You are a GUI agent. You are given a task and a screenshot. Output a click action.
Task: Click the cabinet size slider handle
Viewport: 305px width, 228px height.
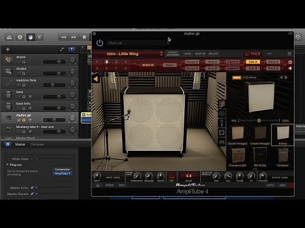259,120
